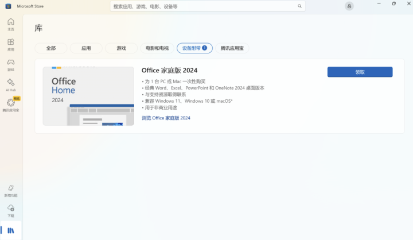Select the 游戏 filter tab
The width and height of the screenshot is (413, 240).
click(x=121, y=48)
